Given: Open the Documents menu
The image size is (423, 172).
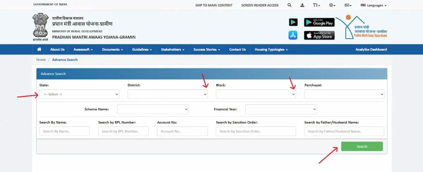Looking at the screenshot, I should [x=112, y=50].
